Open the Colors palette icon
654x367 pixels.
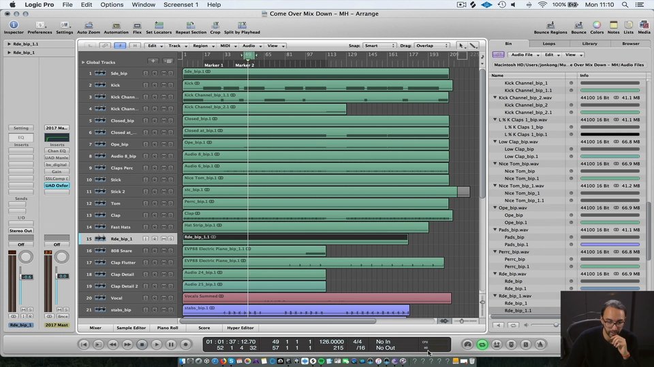[x=597, y=25]
